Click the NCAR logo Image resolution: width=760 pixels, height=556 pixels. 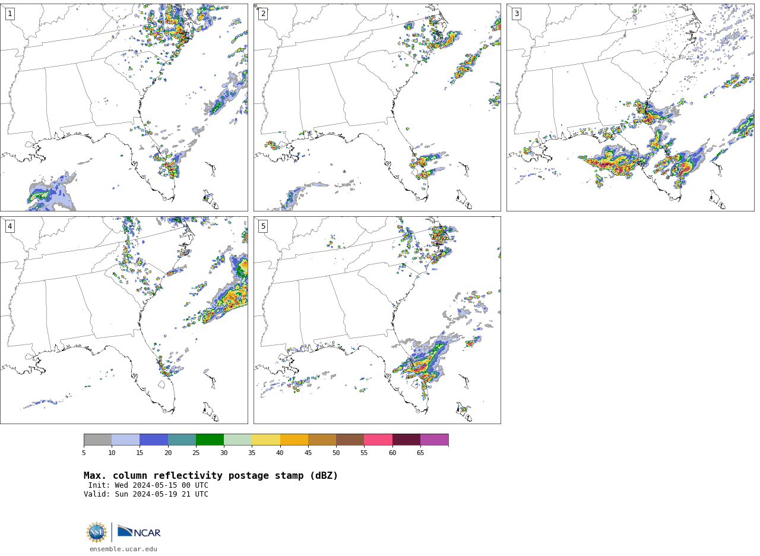tap(139, 532)
